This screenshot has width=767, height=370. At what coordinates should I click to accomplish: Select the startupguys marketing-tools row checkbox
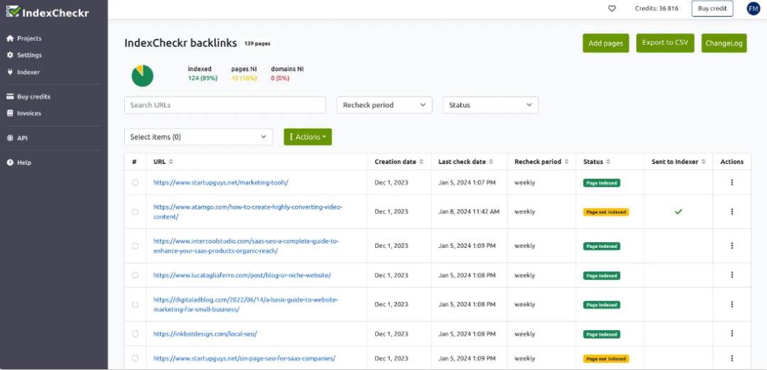(135, 183)
